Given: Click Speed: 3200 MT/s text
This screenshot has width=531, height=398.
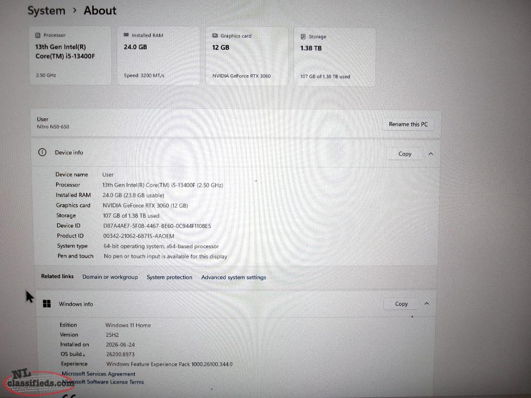Looking at the screenshot, I should tap(144, 75).
